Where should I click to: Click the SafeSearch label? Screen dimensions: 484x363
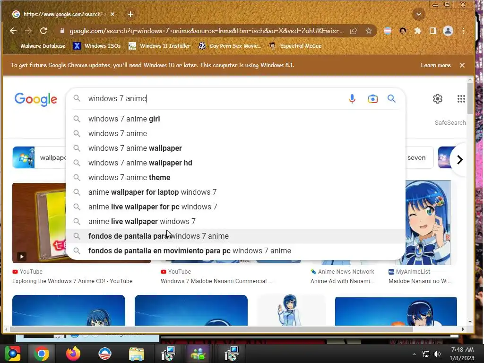450,122
